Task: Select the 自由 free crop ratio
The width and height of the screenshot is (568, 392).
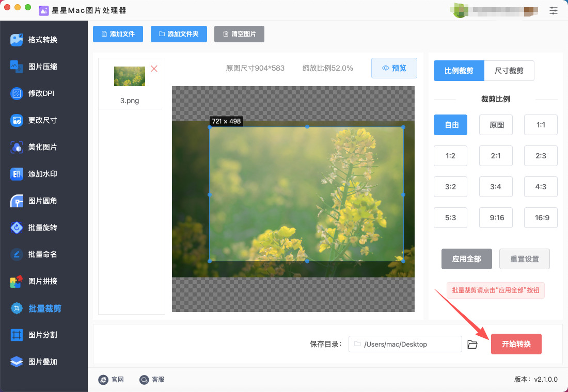Action: tap(450, 125)
